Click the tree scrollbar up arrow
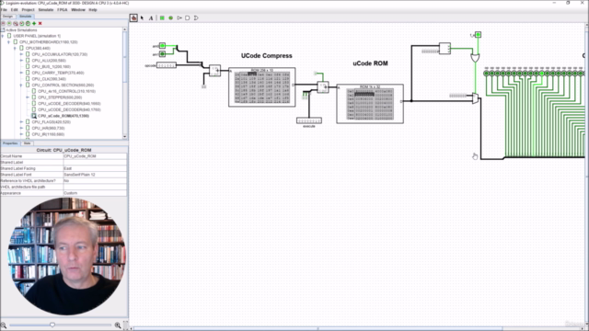The height and width of the screenshot is (331, 589). 125,29
